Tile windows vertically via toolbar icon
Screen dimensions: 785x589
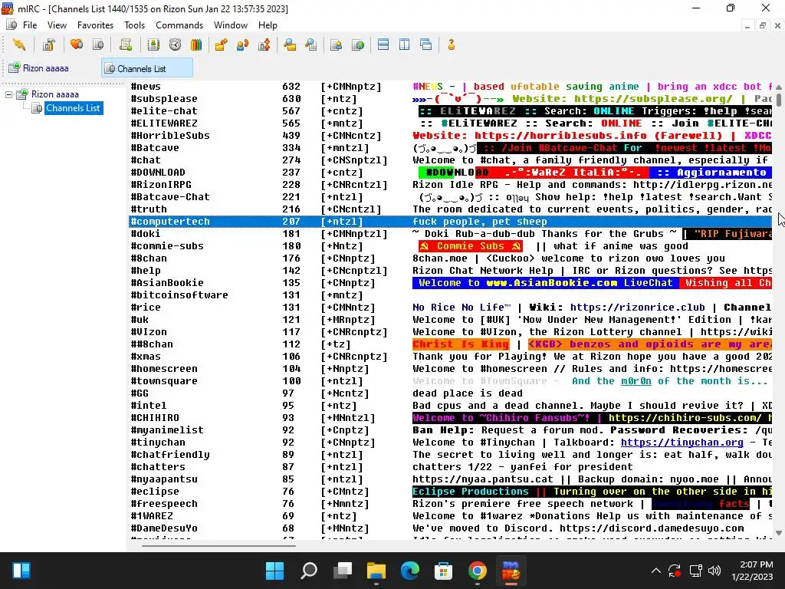405,45
